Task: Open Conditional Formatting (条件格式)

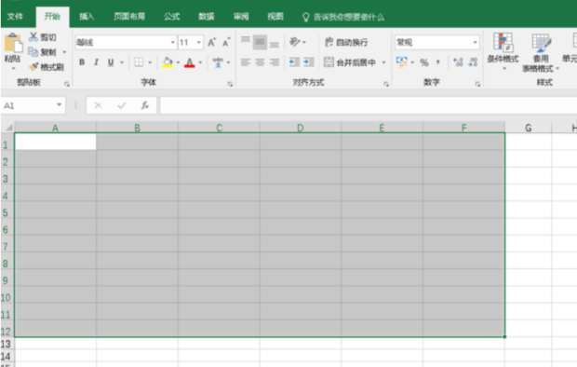Action: pos(503,51)
